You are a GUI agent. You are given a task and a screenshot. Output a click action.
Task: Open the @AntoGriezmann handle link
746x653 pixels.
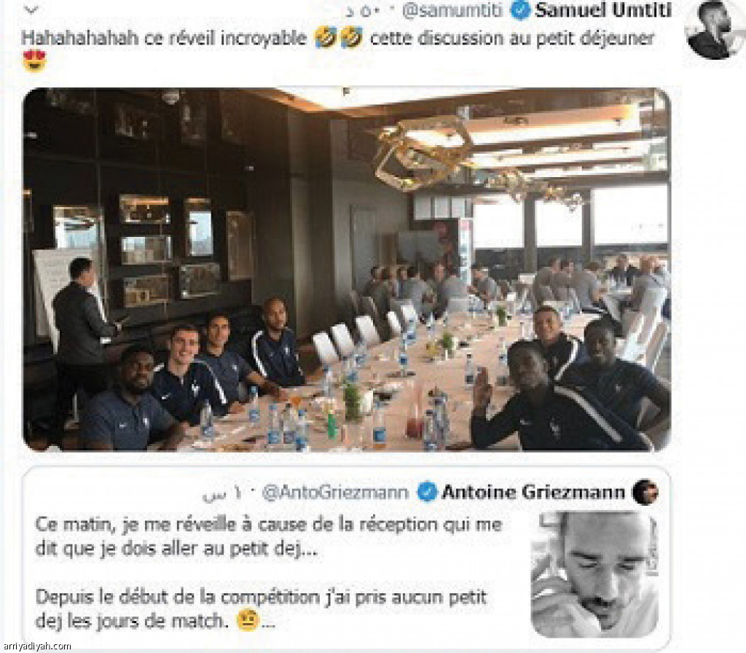[x=336, y=492]
